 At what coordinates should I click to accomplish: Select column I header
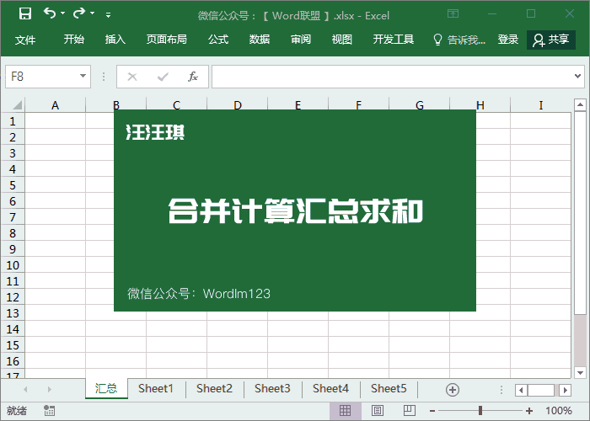tap(541, 105)
